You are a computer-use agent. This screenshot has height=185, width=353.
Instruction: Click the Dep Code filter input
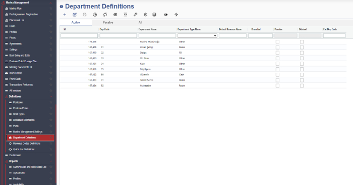tap(118, 36)
